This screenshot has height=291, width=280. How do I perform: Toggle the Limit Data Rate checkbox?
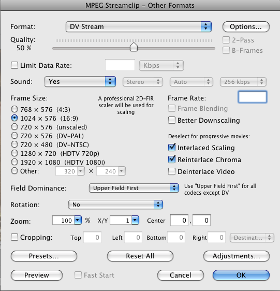tap(14, 65)
